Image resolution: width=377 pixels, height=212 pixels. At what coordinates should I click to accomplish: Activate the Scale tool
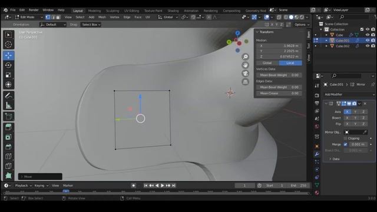click(x=8, y=75)
